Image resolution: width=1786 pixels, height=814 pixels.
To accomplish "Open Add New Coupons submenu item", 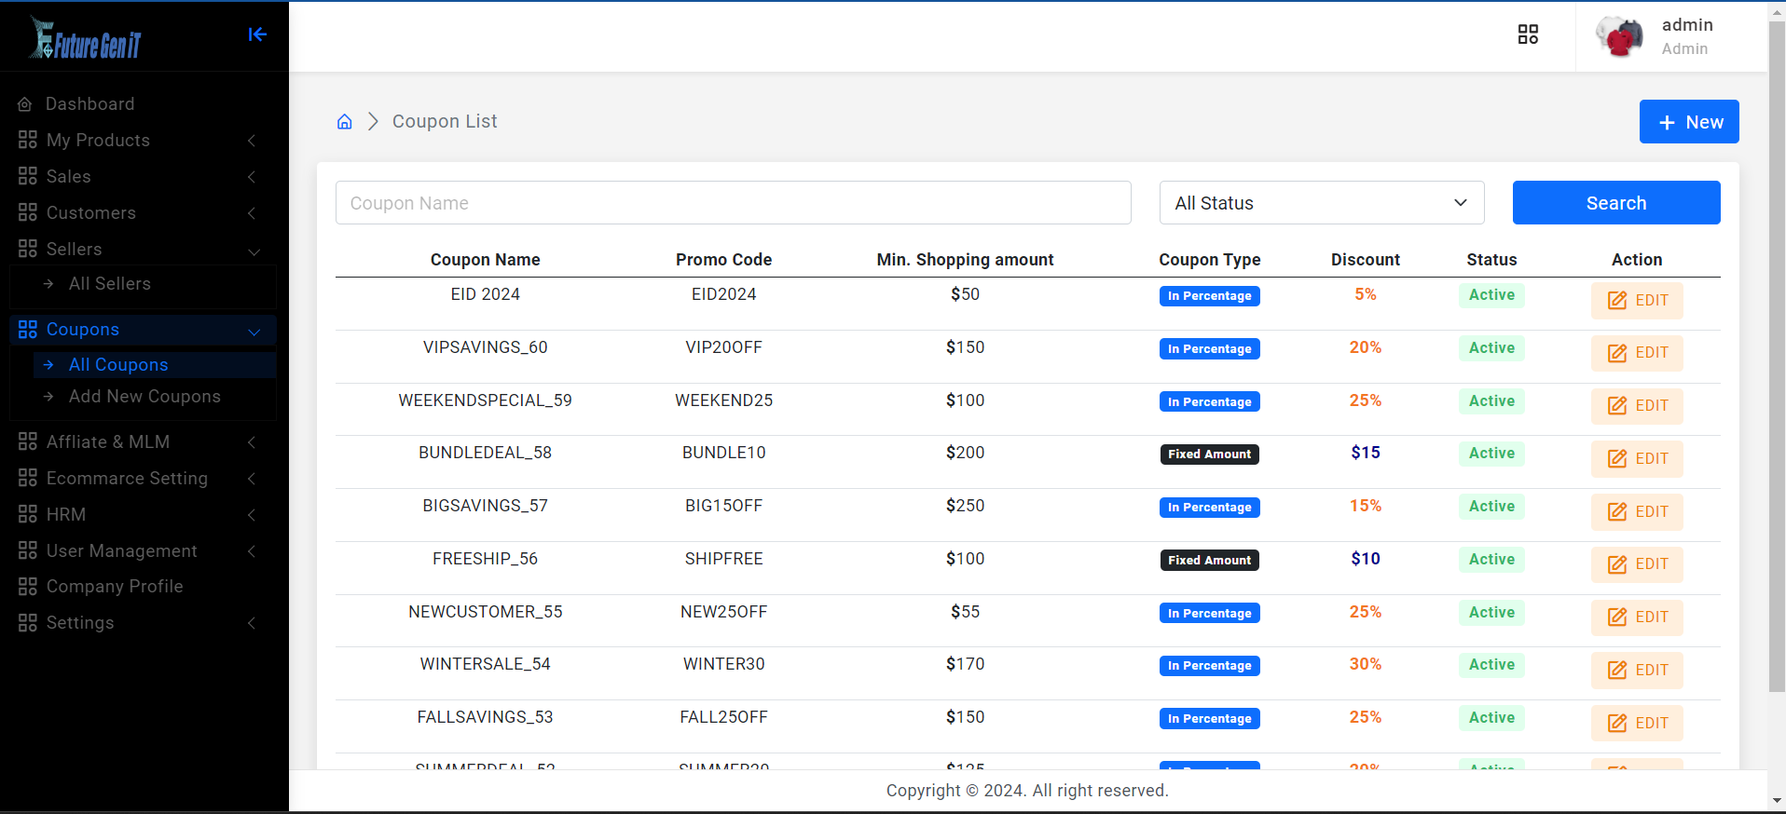I will pos(144,397).
